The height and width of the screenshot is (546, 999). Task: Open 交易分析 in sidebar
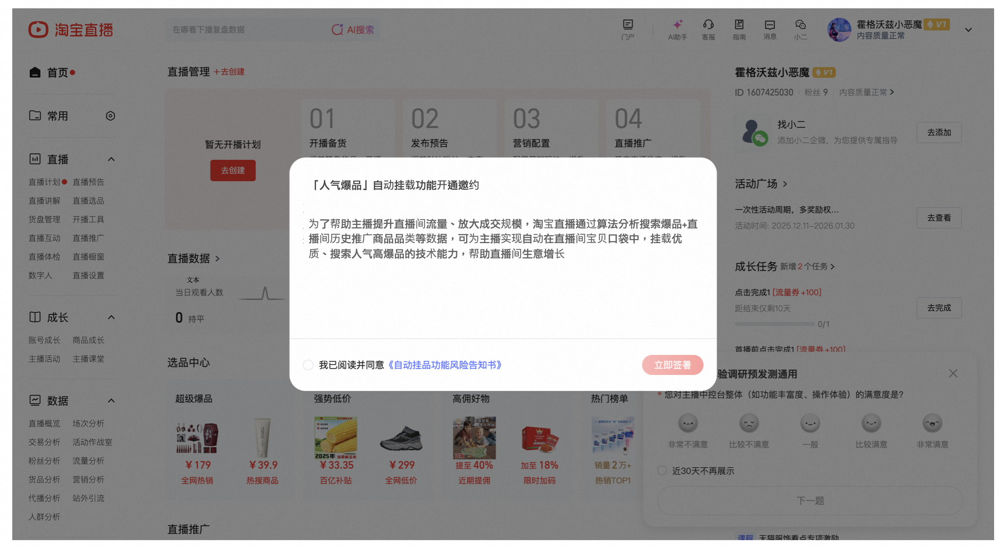click(44, 442)
